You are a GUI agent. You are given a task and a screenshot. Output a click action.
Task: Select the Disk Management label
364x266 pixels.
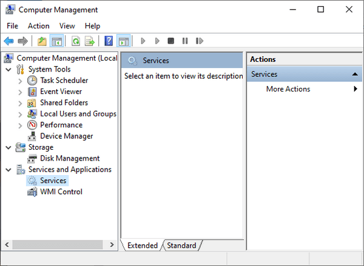click(70, 158)
